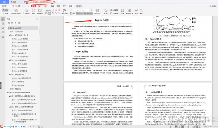Viewport: 218px width, 128px height.
Task: Open the Background (背景) moon dropdown
Action: click(x=106, y=12)
